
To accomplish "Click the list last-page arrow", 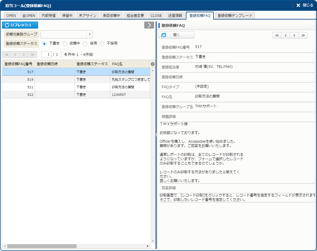I will (x=33, y=54).
